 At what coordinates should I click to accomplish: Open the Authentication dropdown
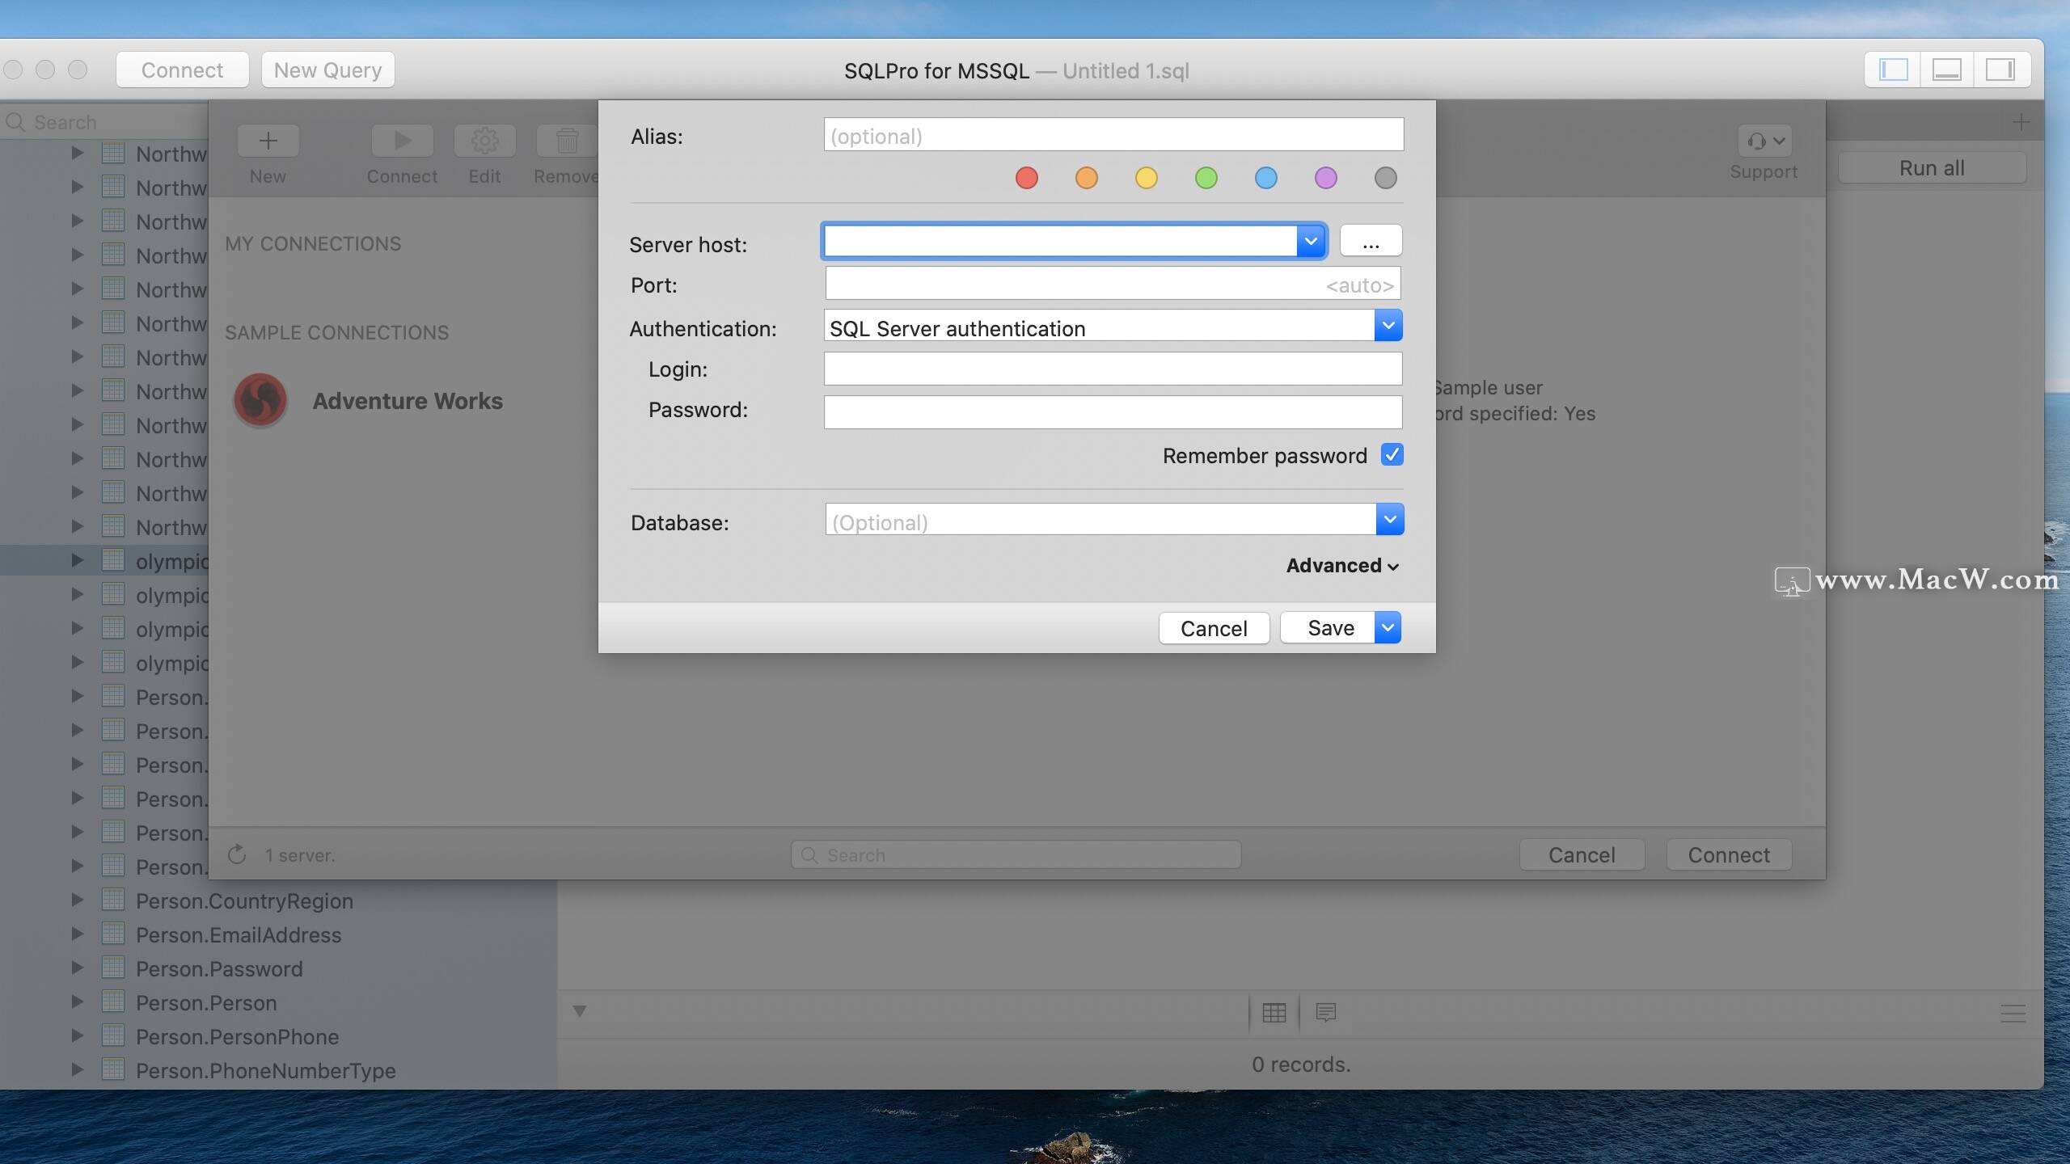click(x=1388, y=326)
